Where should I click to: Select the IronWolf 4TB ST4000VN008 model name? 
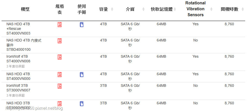click(x=18, y=59)
